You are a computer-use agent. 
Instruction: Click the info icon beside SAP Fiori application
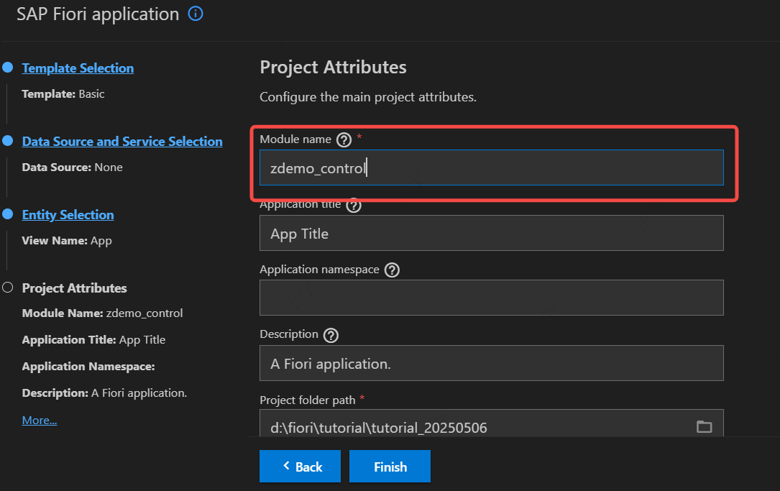point(196,14)
